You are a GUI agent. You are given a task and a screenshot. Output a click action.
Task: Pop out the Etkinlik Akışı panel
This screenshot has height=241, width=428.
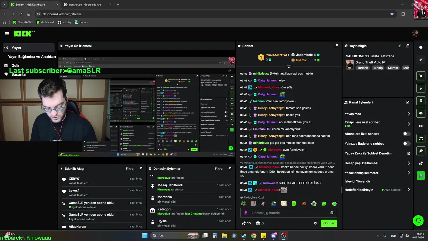click(x=140, y=169)
